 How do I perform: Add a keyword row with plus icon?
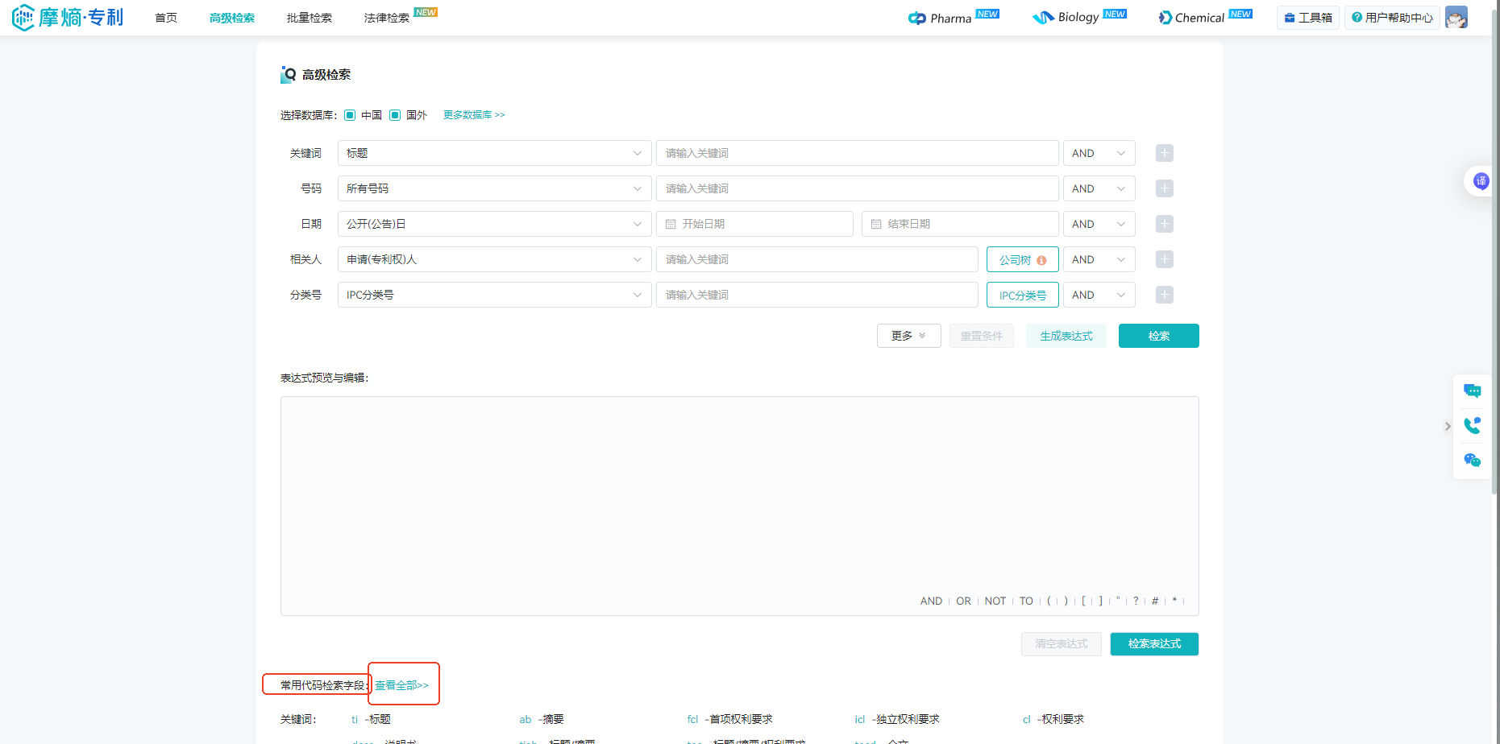[x=1164, y=153]
